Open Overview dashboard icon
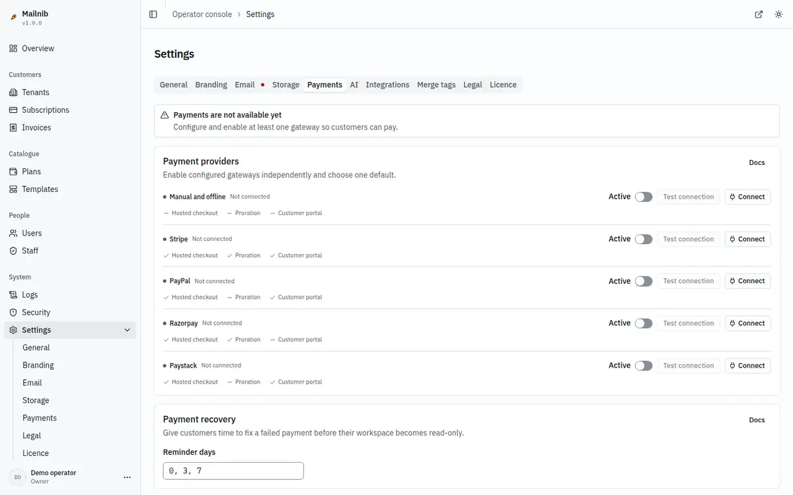The image size is (793, 495). coord(13,48)
